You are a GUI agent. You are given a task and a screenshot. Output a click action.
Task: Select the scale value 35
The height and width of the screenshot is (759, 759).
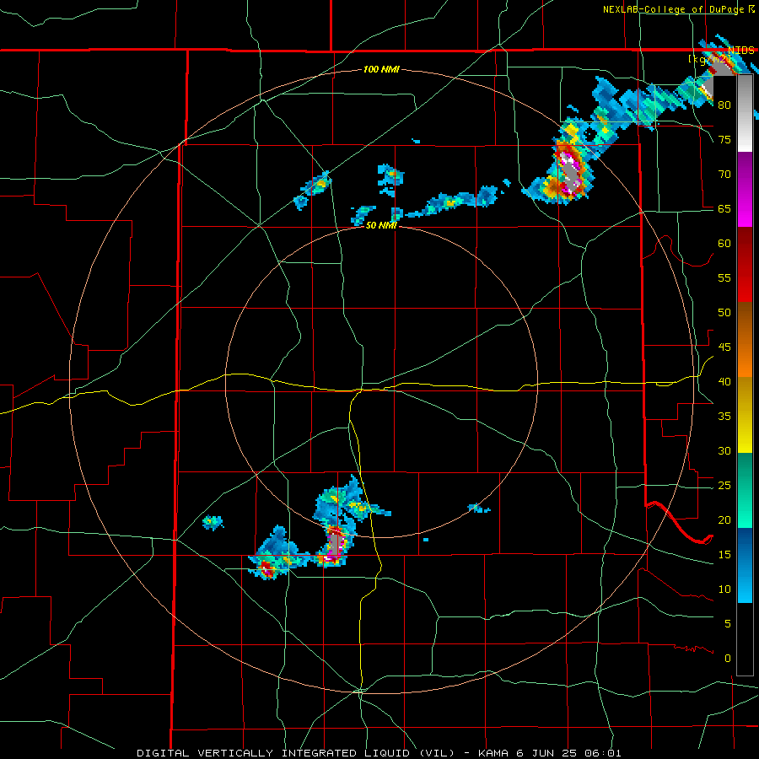coord(724,417)
